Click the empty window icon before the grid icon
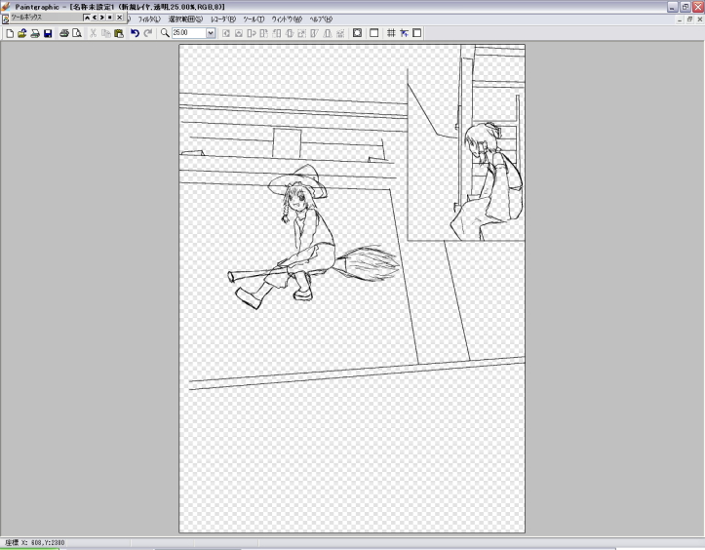705x550 pixels. (x=373, y=33)
